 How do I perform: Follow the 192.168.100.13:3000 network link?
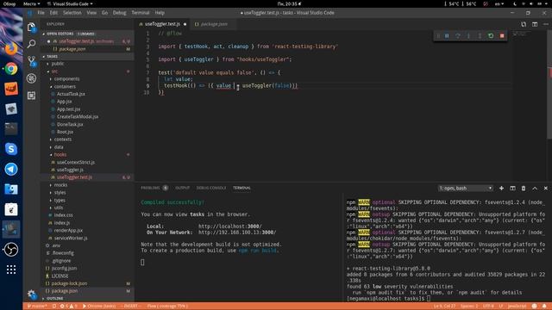coord(237,232)
